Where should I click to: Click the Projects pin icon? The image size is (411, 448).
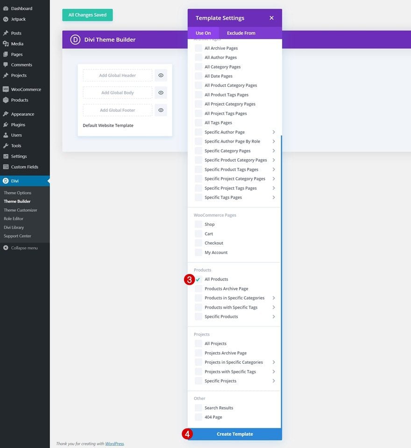(x=6, y=75)
